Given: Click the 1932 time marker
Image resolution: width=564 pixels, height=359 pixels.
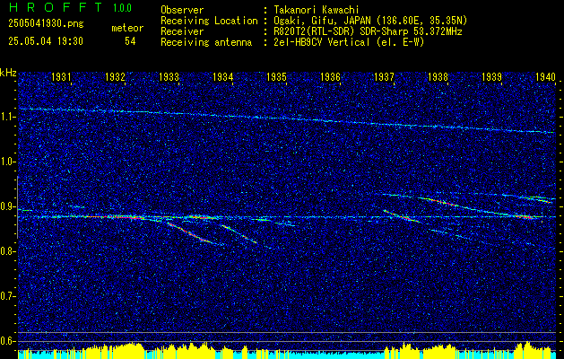Looking at the screenshot, I should tap(115, 76).
